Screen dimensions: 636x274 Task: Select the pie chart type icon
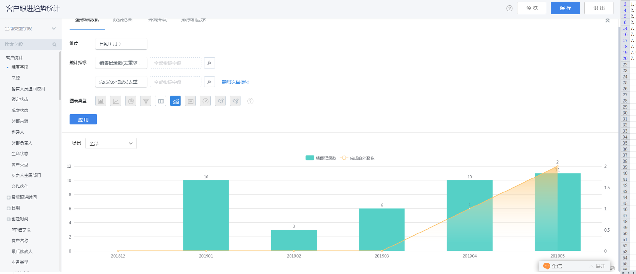click(131, 101)
